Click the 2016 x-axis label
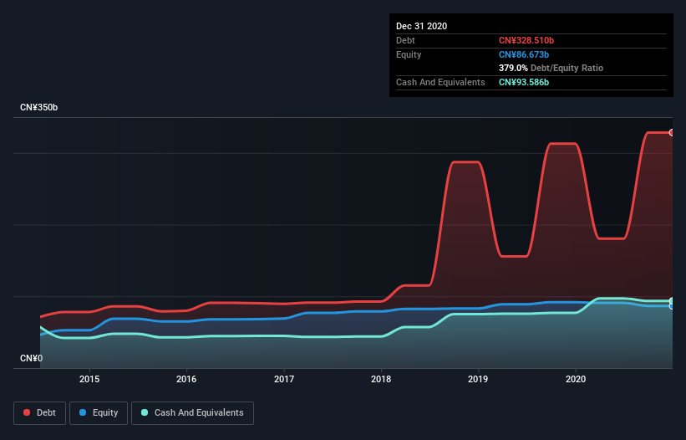The width and height of the screenshot is (686, 440). pyautogui.click(x=186, y=379)
